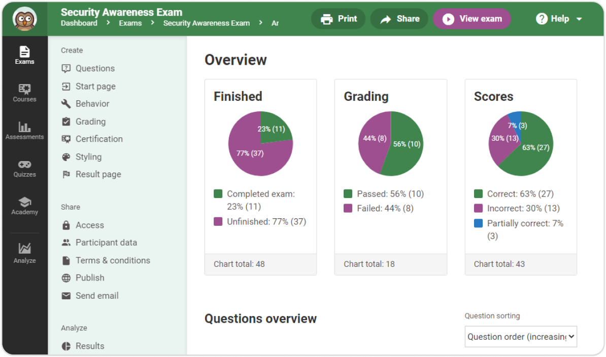Image resolution: width=606 pixels, height=357 pixels.
Task: Click the Participant data people icon
Action: (66, 243)
